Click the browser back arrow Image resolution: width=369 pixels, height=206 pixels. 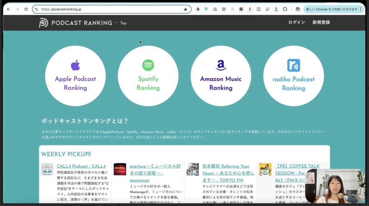[9, 9]
